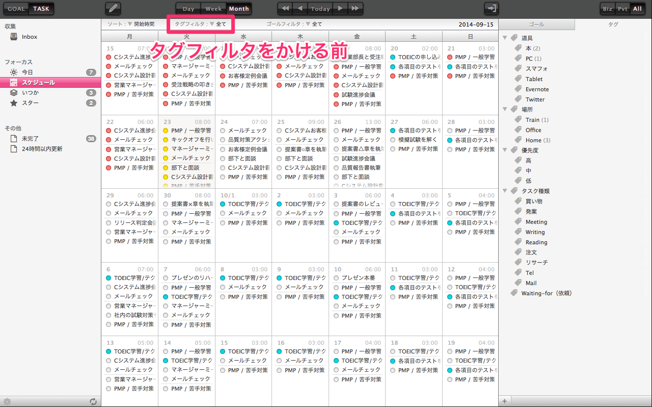Click 提案書のレビュー task text
The image size is (652, 407).
pyautogui.click(x=361, y=204)
